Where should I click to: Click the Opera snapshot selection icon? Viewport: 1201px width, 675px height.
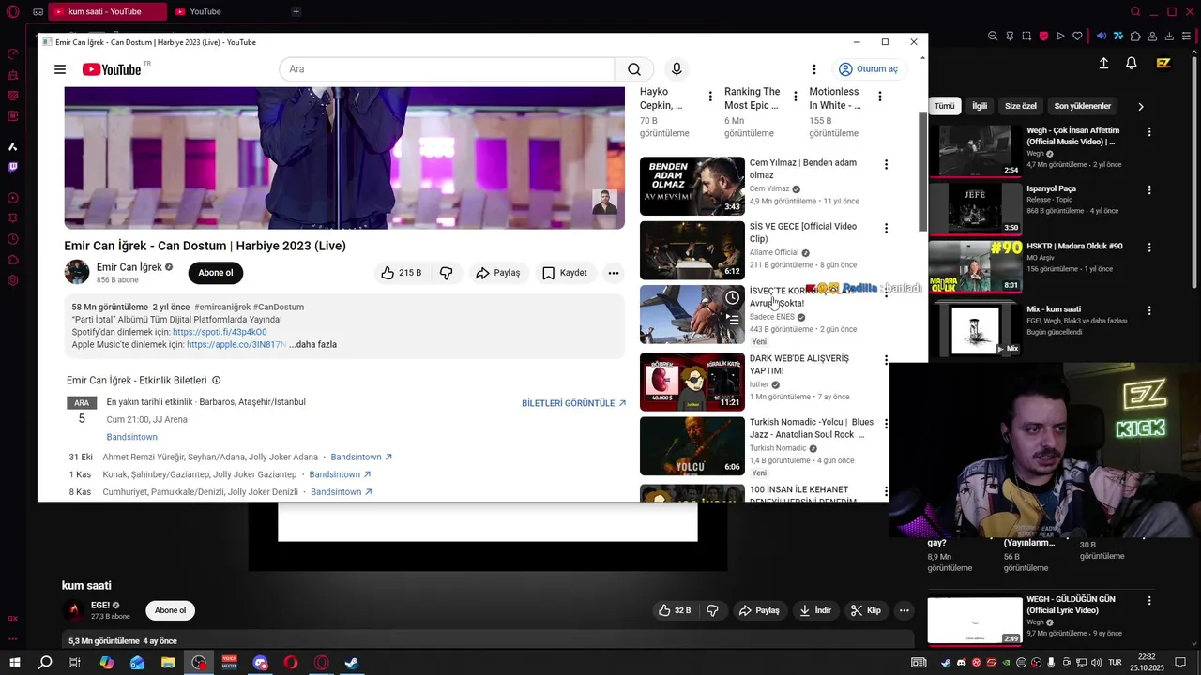(1026, 37)
